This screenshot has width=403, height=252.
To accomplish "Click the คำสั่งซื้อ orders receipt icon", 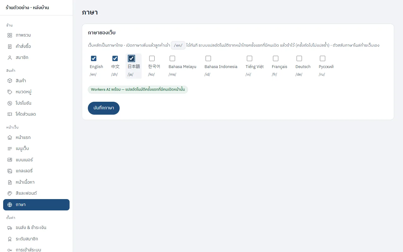I will coord(10,47).
